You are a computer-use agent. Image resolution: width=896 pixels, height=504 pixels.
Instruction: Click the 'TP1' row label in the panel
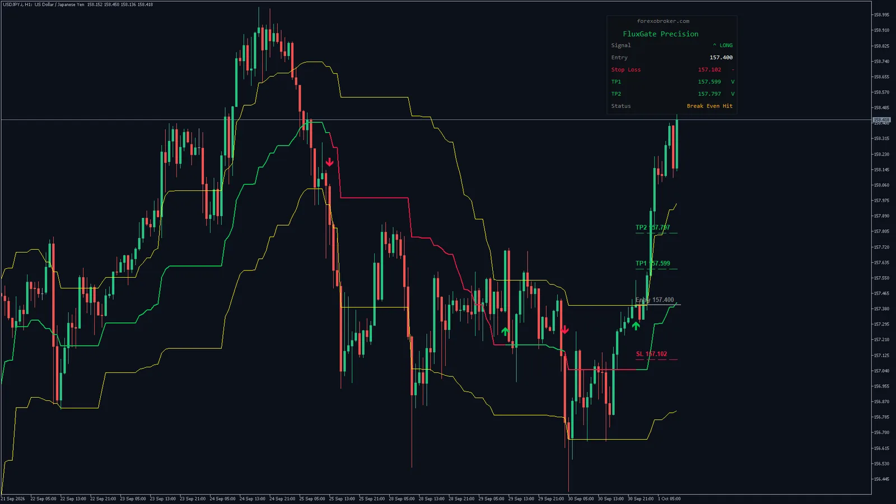pos(616,82)
